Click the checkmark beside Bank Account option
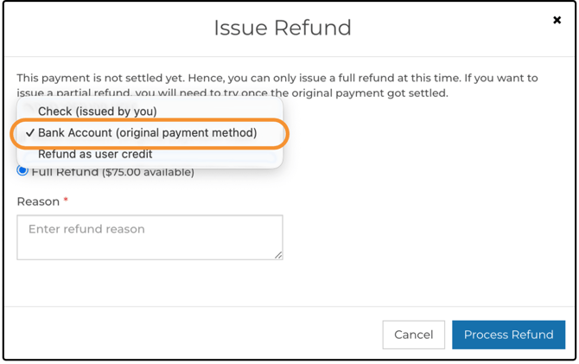Viewport: 579px width, 364px height. 30,133
